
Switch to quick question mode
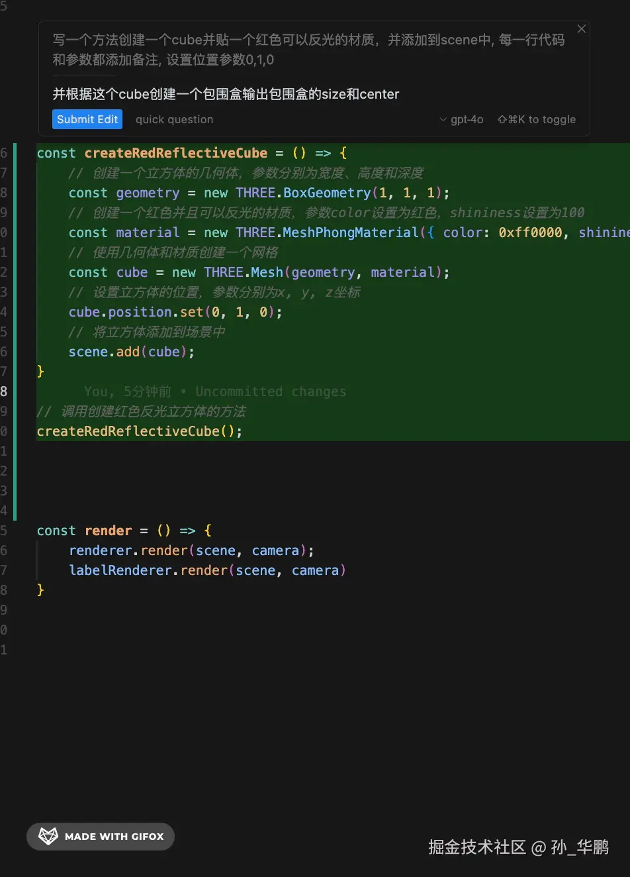[174, 120]
